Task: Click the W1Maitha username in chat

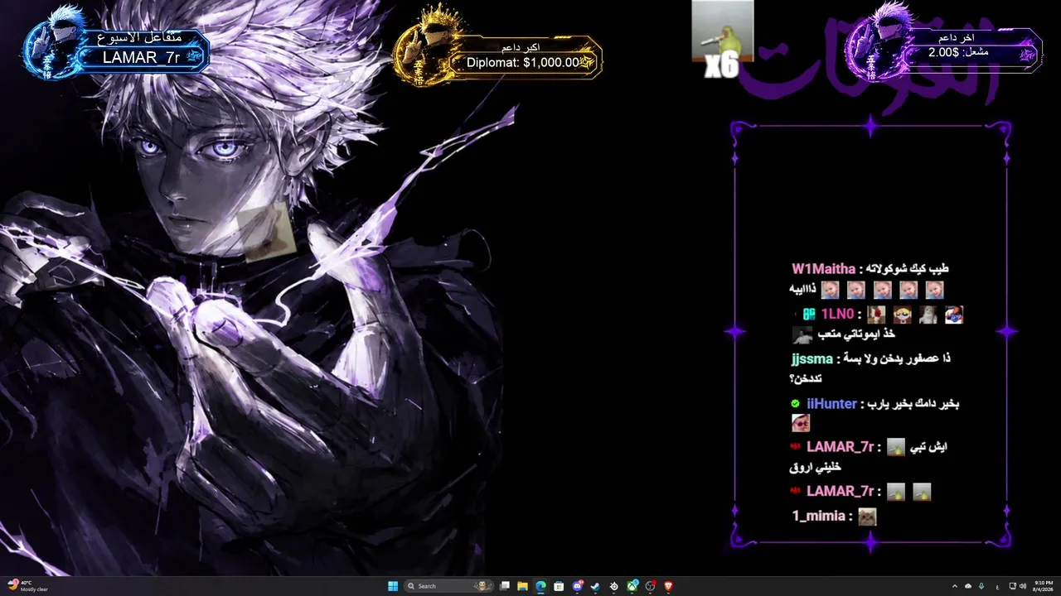Action: click(823, 269)
